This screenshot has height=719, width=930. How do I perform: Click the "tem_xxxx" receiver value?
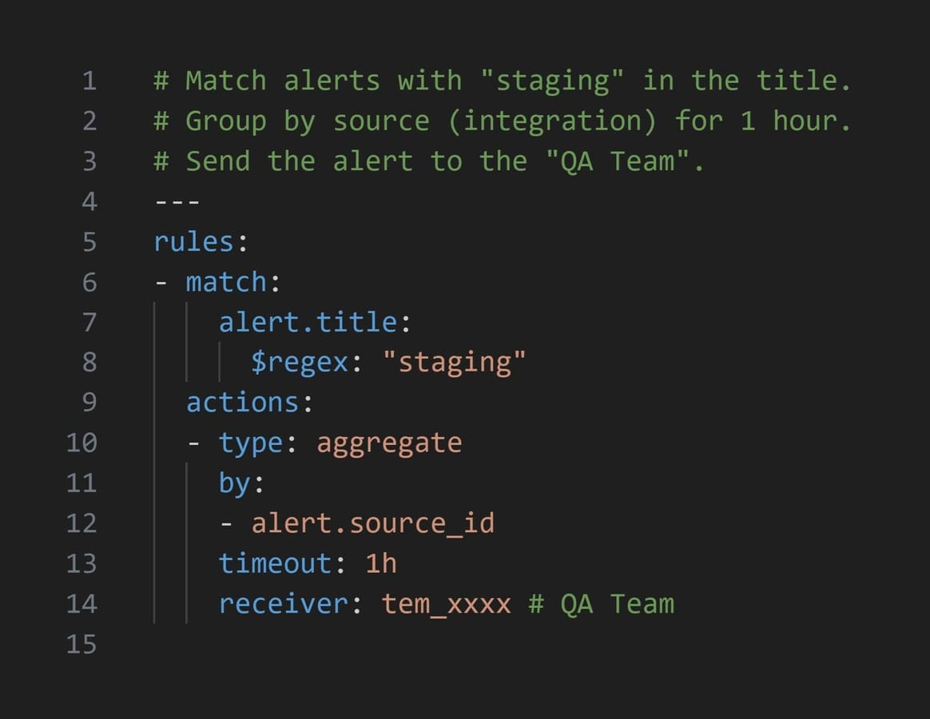point(446,603)
